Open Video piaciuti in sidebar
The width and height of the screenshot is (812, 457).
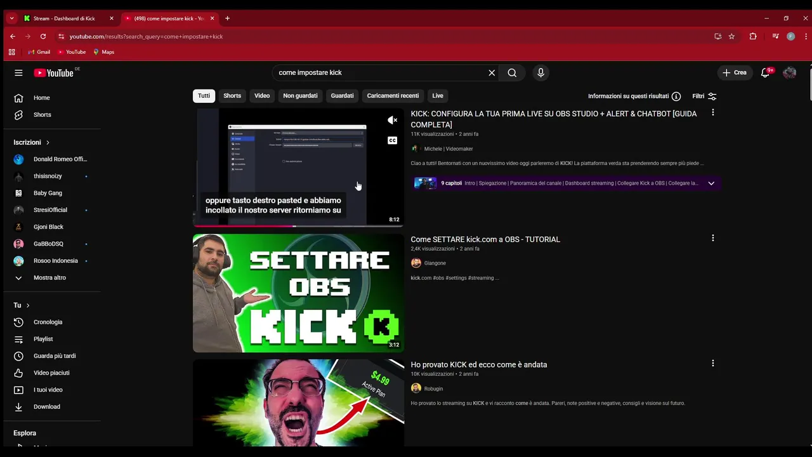click(x=51, y=373)
